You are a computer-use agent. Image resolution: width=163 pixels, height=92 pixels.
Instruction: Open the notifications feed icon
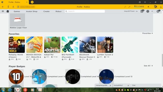click(x=142, y=11)
